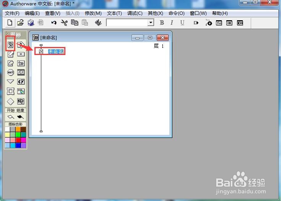Select the Decision diamond icon
Screen dimensions: 281x201
pos(10,101)
